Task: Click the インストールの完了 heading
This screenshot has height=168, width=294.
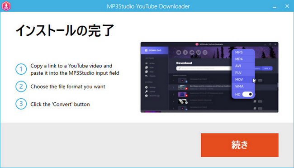Action: tap(65, 31)
